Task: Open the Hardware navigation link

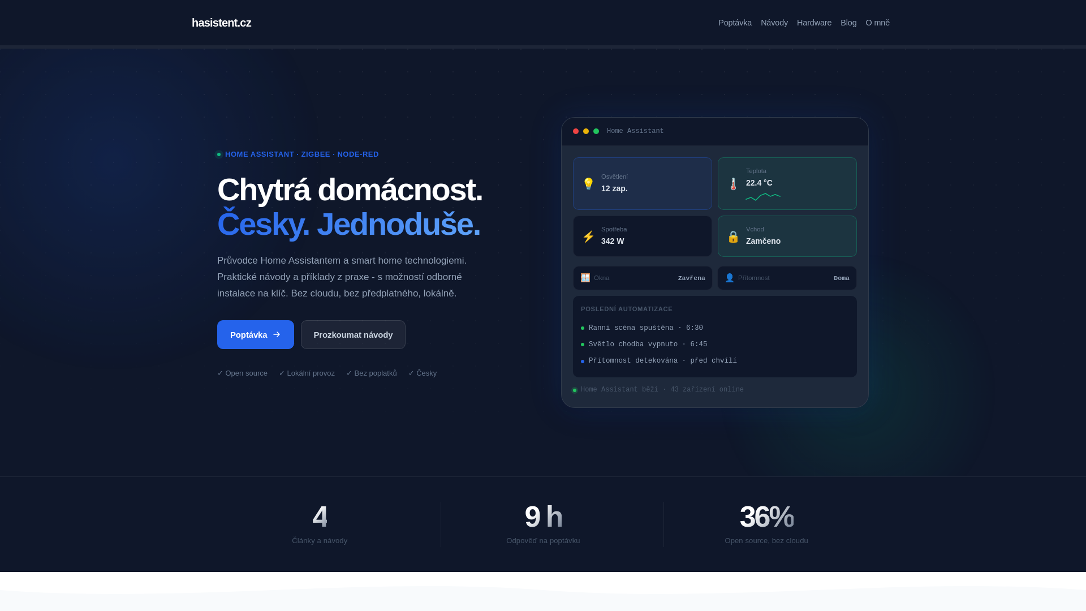Action: [814, 23]
